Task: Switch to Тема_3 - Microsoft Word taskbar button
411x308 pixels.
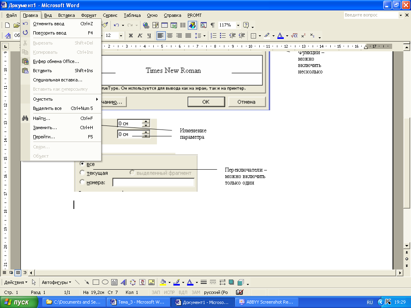Action: pyautogui.click(x=138, y=302)
